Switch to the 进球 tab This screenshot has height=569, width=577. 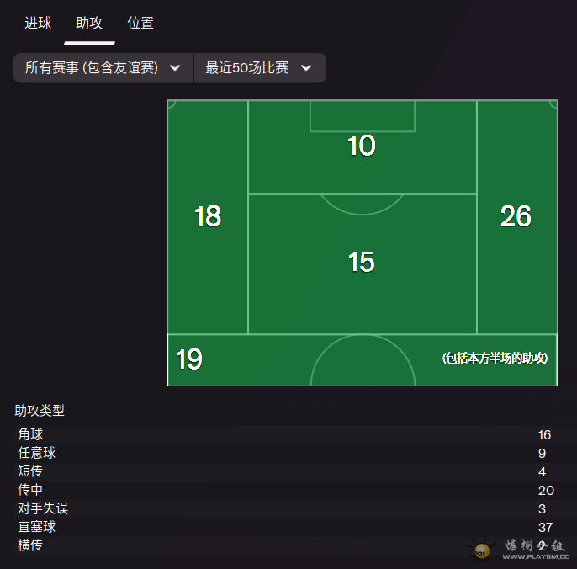coord(38,24)
